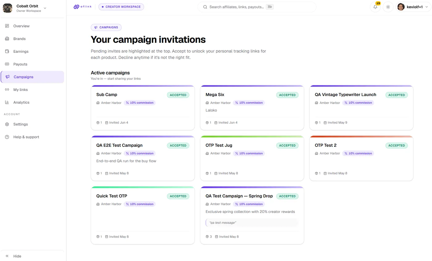Click the "qa test message" quote

point(252,222)
